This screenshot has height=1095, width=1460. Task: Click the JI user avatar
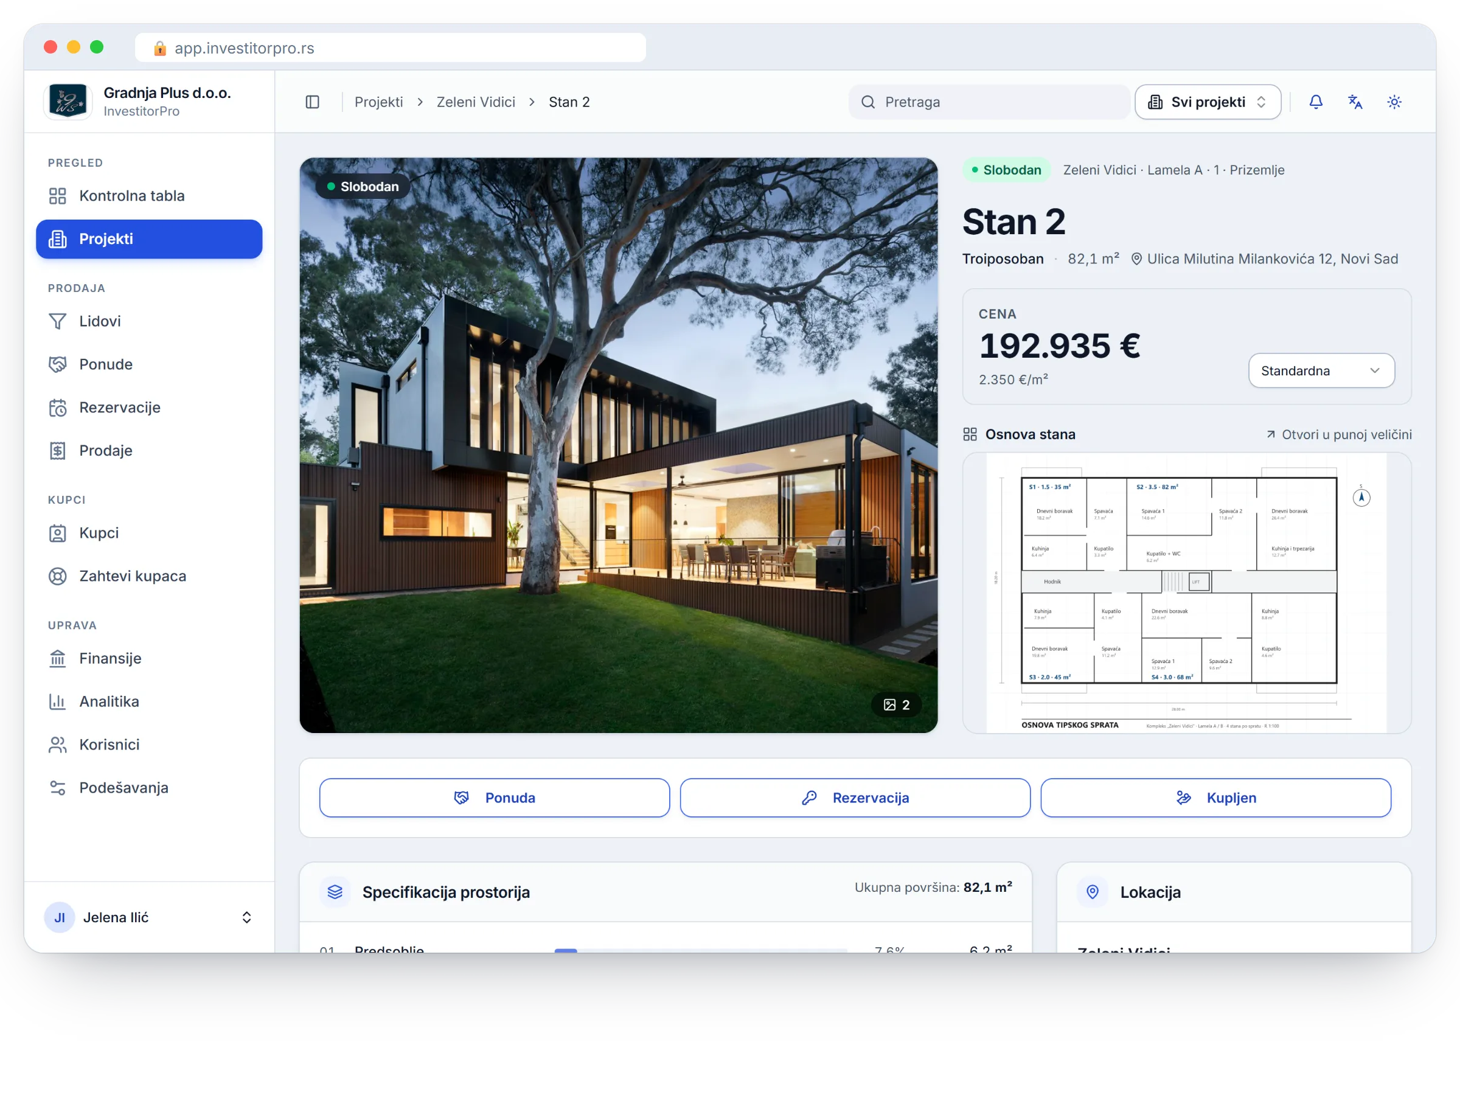(60, 917)
